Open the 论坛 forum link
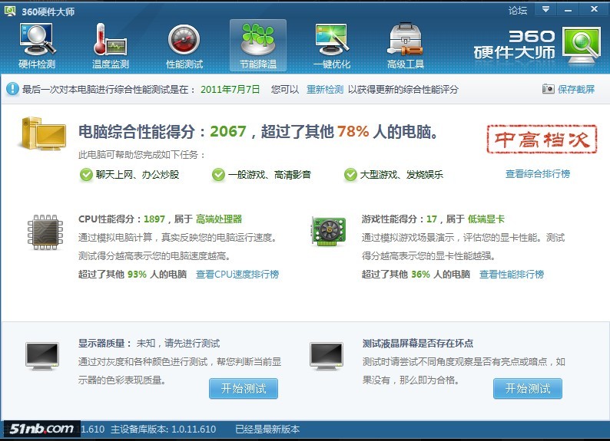Image resolution: width=610 pixels, height=441 pixels. (x=517, y=11)
